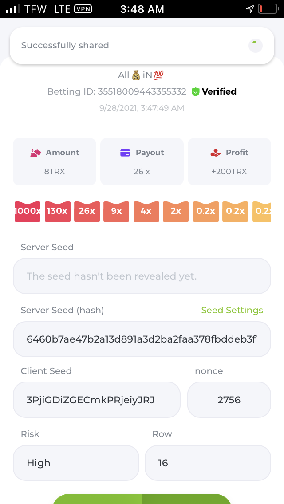This screenshot has width=284, height=504.
Task: Tap the spinner icon in the share toast
Action: point(255,46)
